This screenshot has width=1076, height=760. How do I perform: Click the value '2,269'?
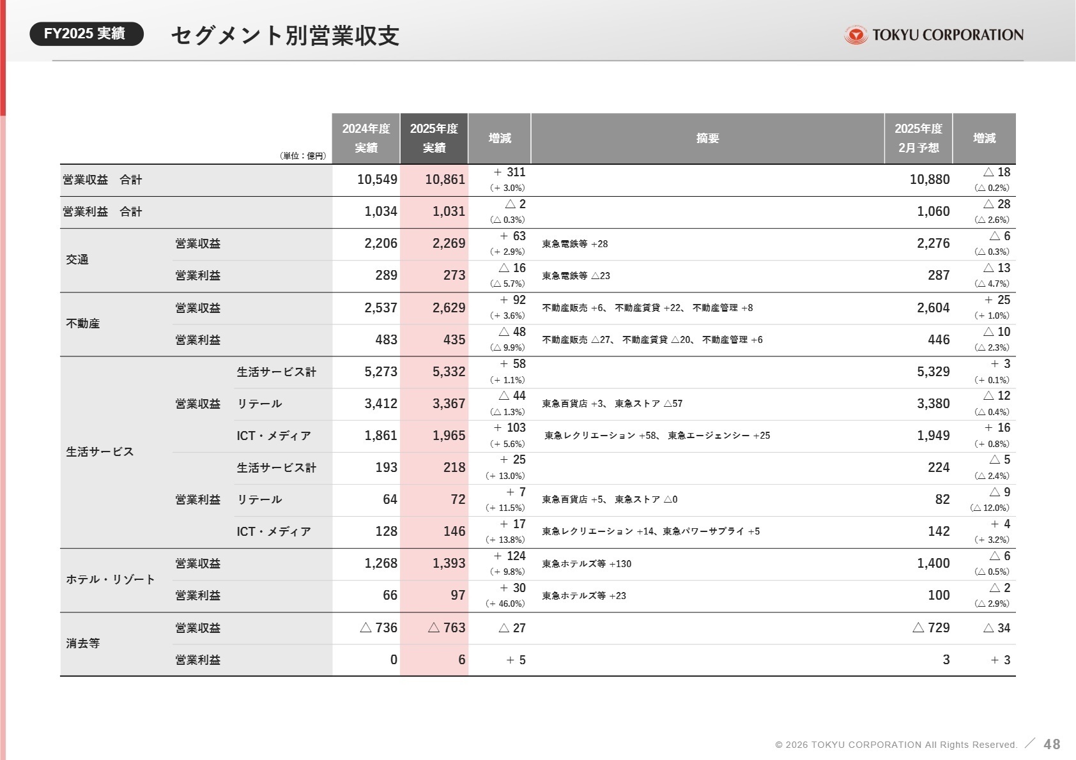(x=449, y=243)
